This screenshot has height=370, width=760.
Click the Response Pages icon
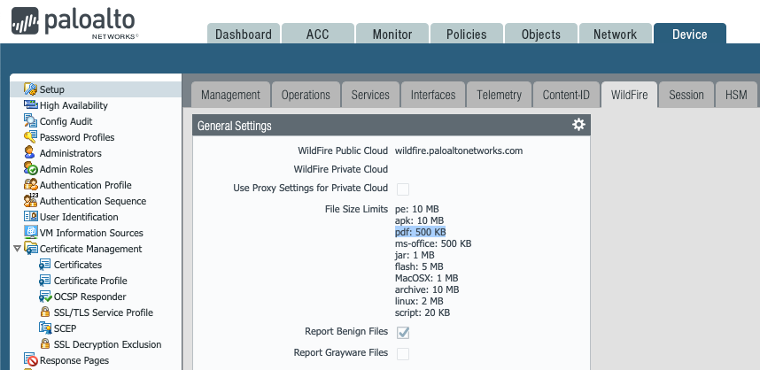coord(30,360)
